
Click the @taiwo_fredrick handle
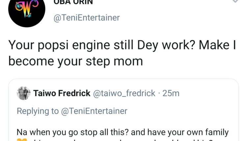point(124,93)
